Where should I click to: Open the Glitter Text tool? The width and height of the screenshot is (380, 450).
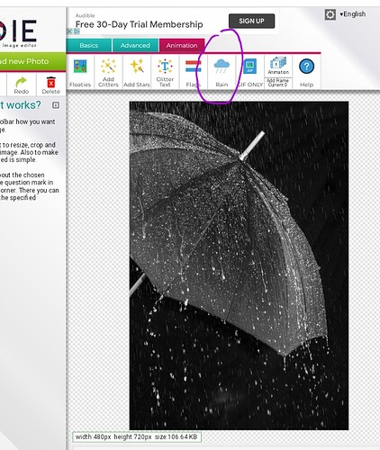tap(165, 72)
